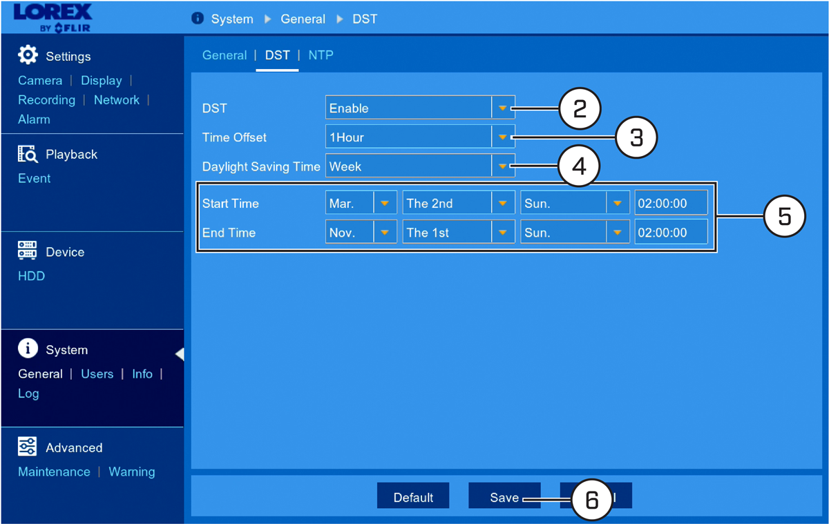Open the End Time day Sun. dropdown
829x524 pixels.
575,233
